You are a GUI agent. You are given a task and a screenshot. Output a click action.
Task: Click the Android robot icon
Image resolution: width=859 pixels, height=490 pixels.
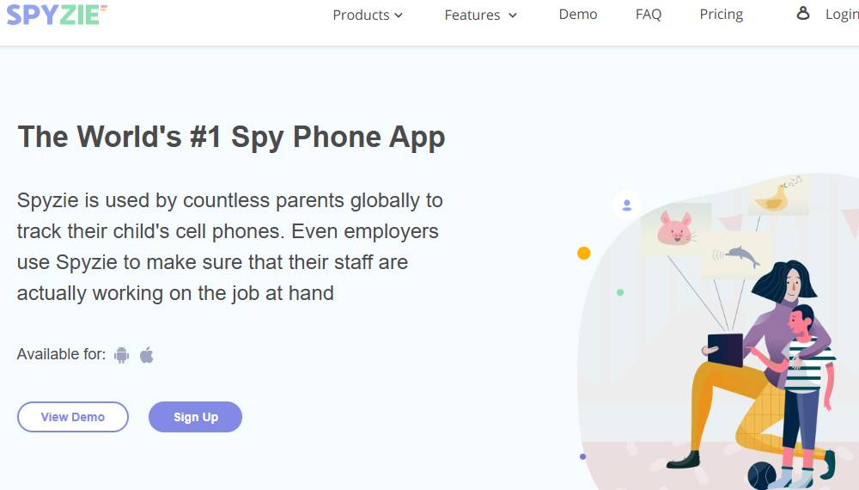pos(122,354)
